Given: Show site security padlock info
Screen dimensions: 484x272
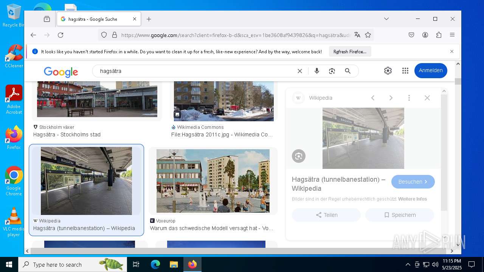Looking at the screenshot, I should tap(115, 35).
